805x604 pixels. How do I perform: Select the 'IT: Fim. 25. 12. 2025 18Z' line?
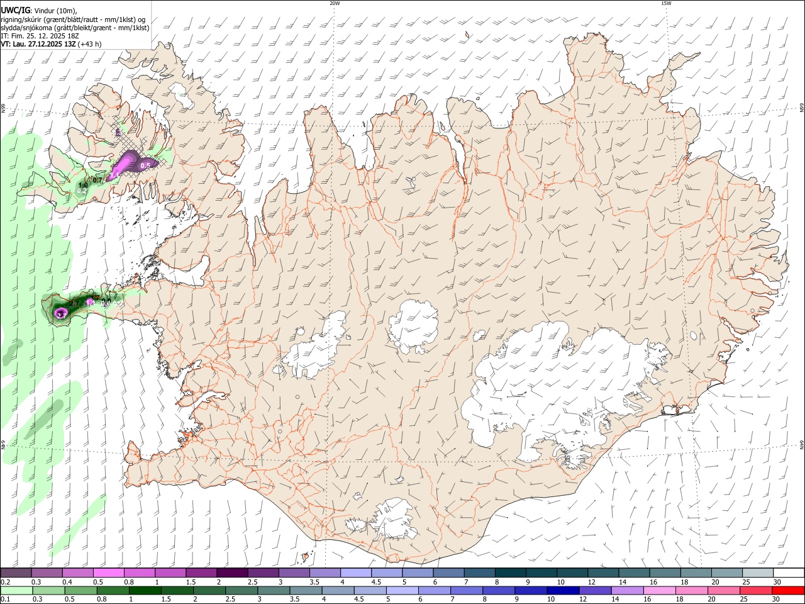pos(40,36)
